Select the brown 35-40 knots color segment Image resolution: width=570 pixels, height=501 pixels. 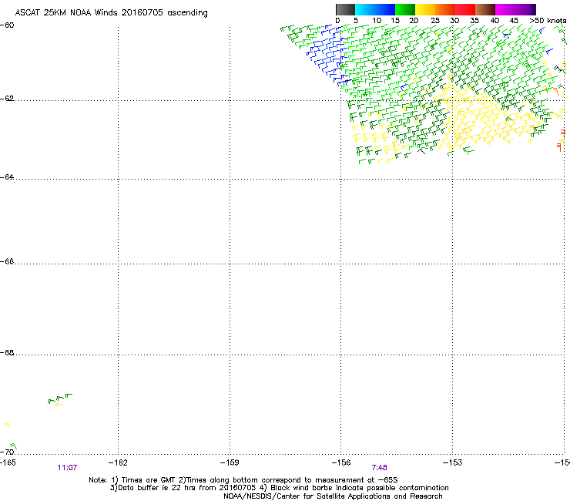coord(485,9)
